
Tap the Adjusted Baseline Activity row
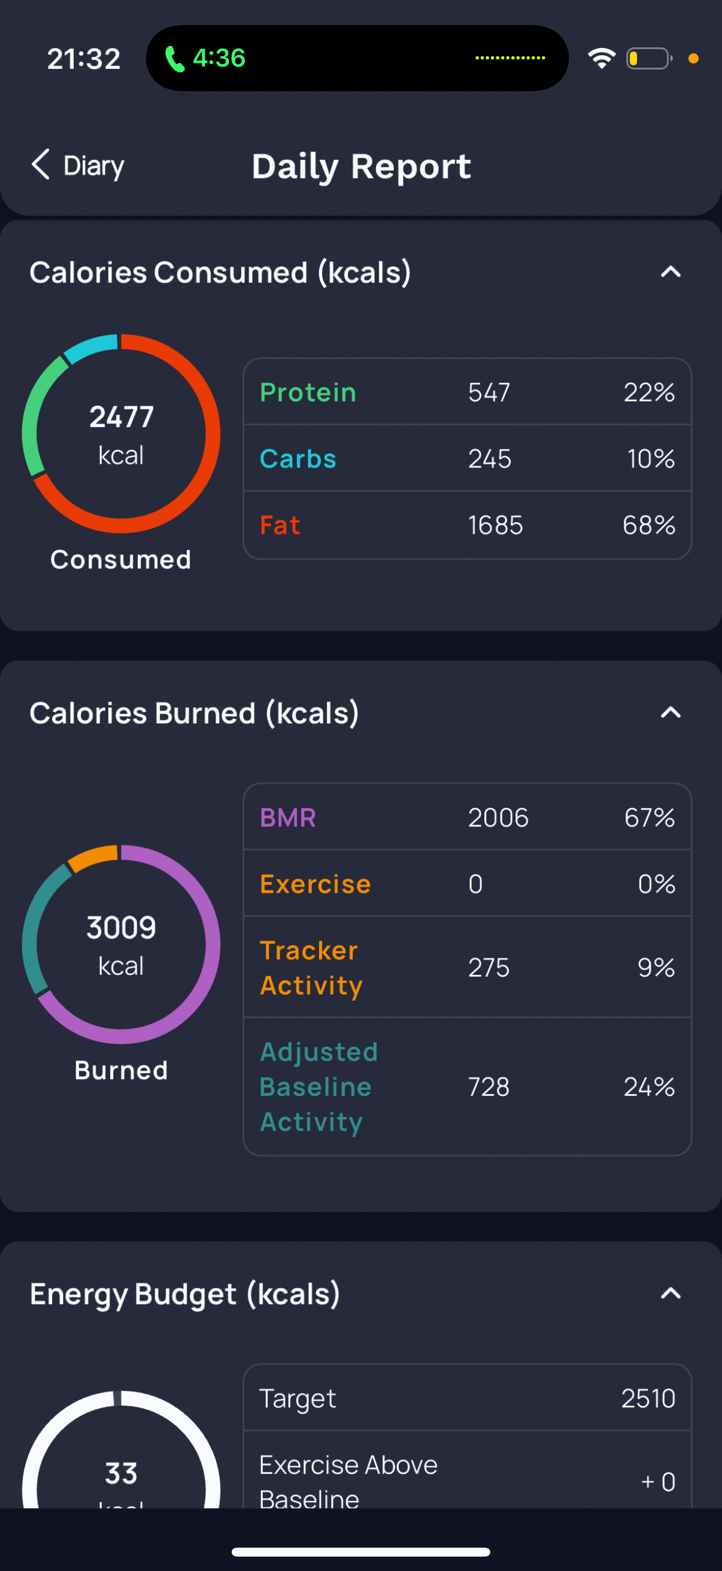(468, 1087)
